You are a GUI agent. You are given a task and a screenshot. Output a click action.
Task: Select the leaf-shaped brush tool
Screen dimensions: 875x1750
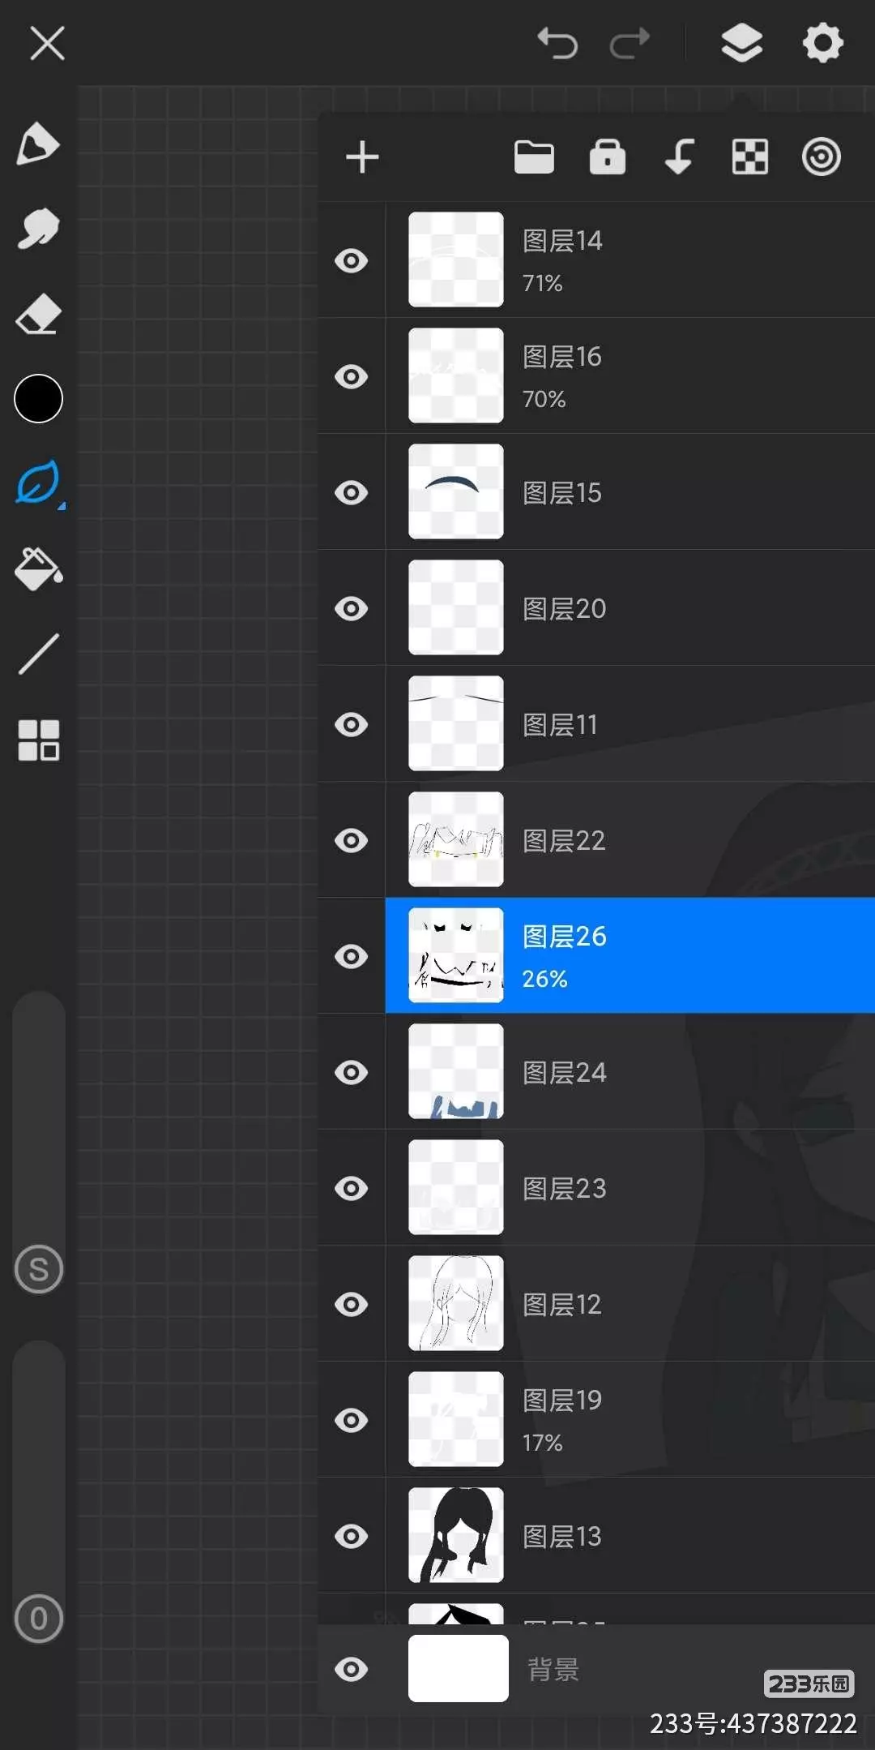[38, 483]
